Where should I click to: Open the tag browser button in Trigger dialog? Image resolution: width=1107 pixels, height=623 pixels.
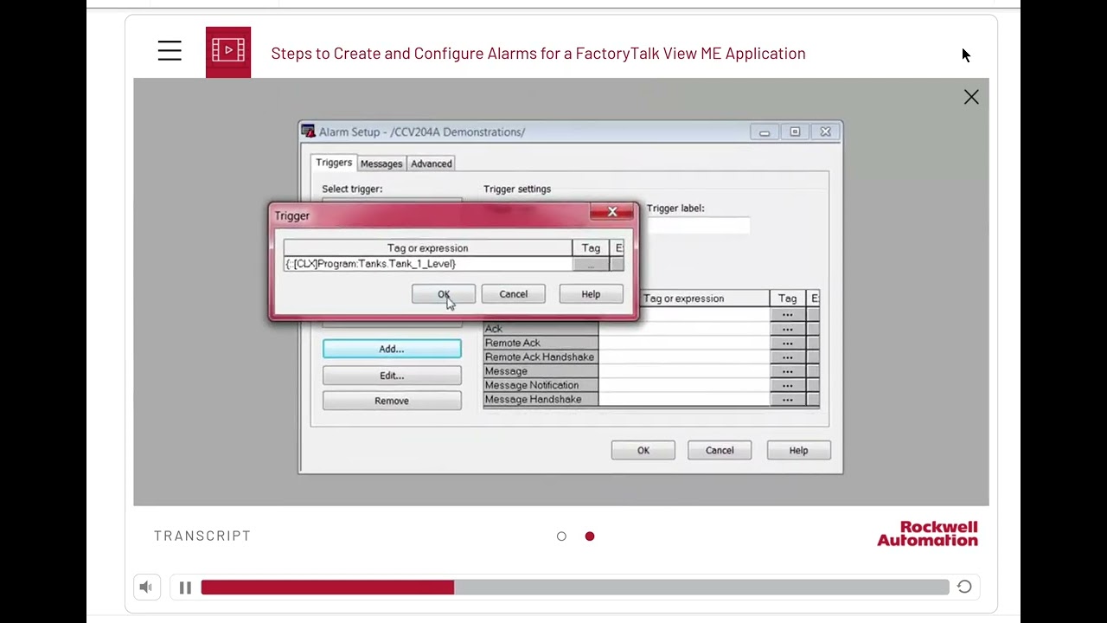point(591,264)
